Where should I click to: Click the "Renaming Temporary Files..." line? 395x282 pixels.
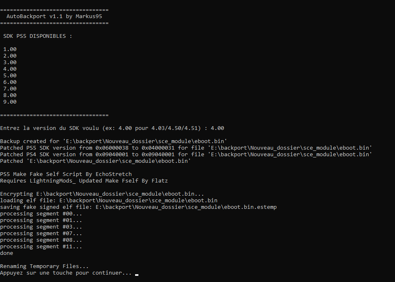pyautogui.click(x=44, y=266)
